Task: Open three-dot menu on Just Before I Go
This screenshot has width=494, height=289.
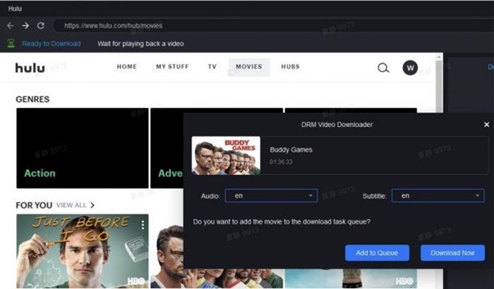Action: (x=143, y=224)
